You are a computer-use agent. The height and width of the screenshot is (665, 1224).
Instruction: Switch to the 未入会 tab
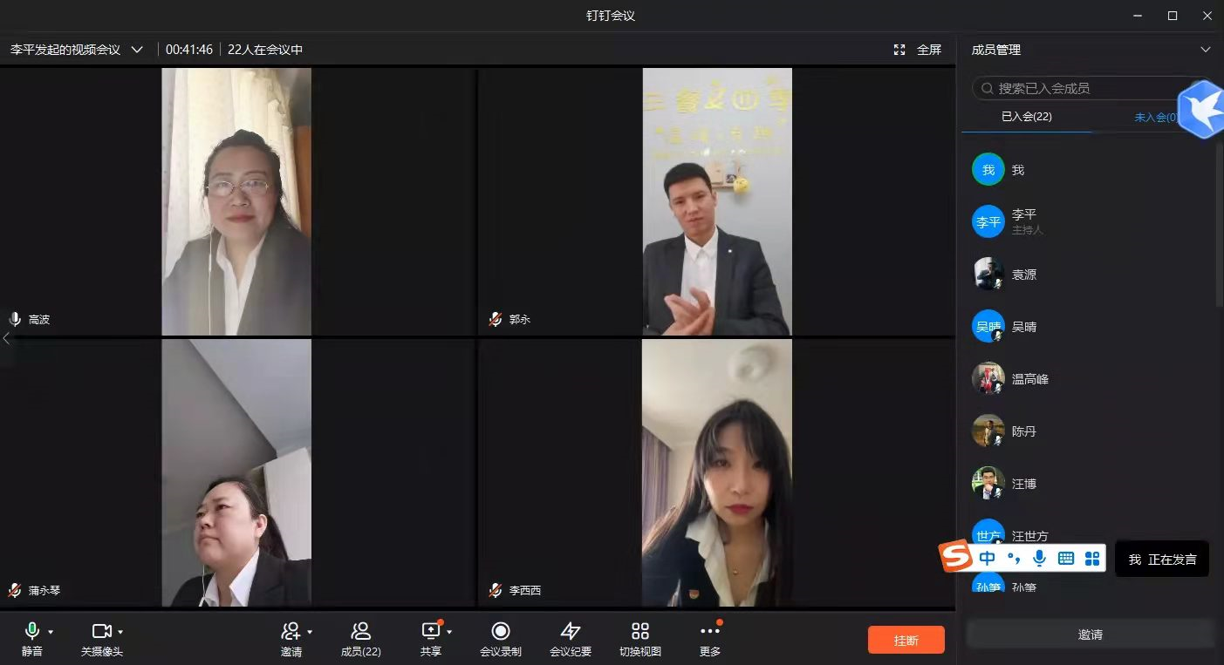tap(1154, 117)
